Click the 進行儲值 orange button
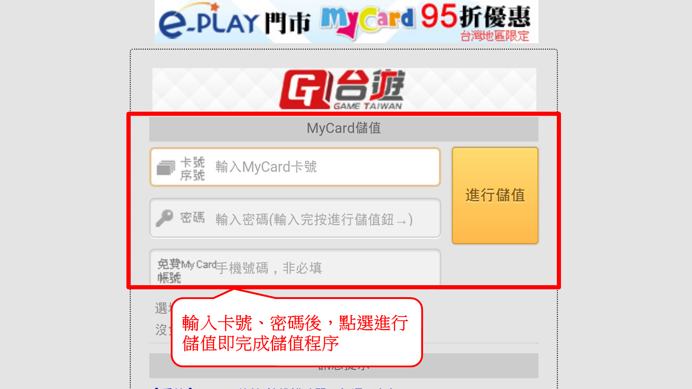This screenshot has height=389, width=692. tap(495, 196)
